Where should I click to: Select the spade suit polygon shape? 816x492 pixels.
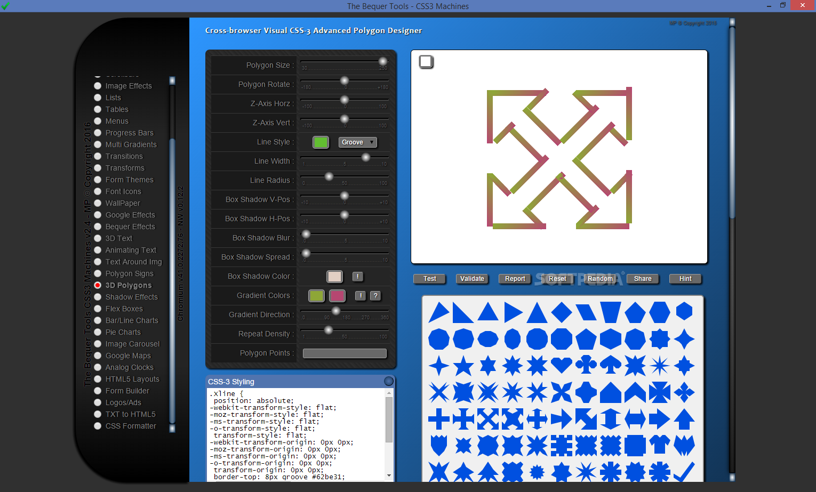[610, 365]
